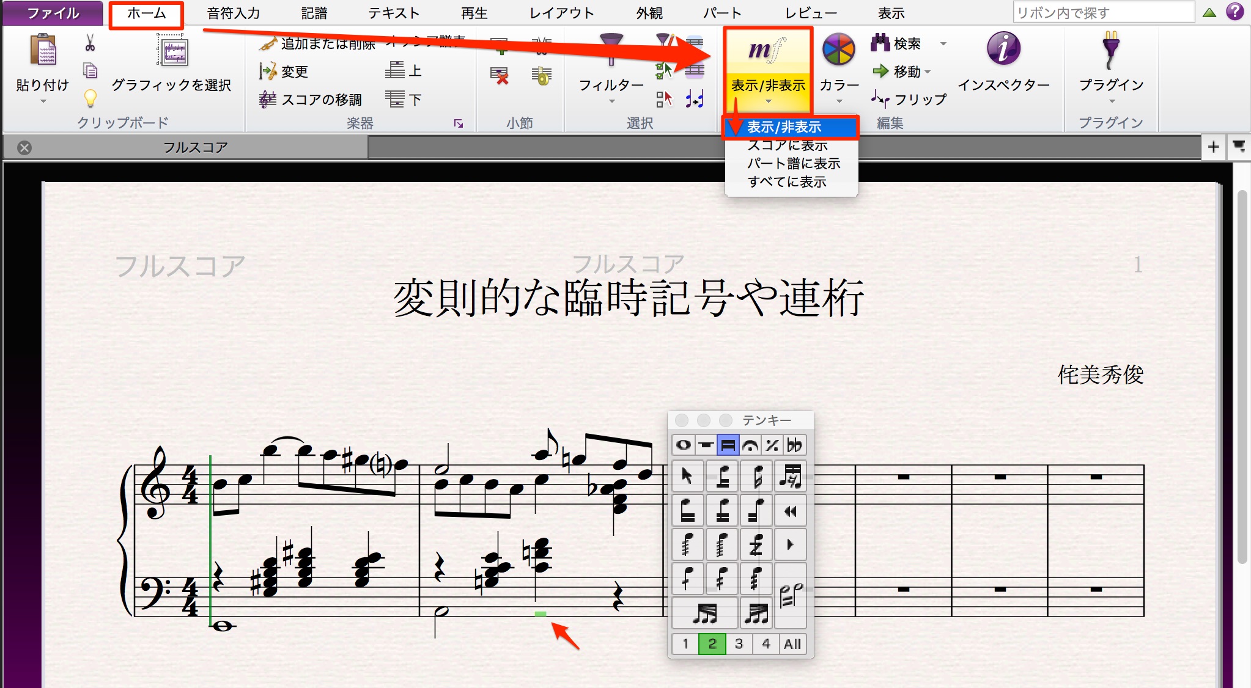Click the right-arrow keypad button

point(790,544)
